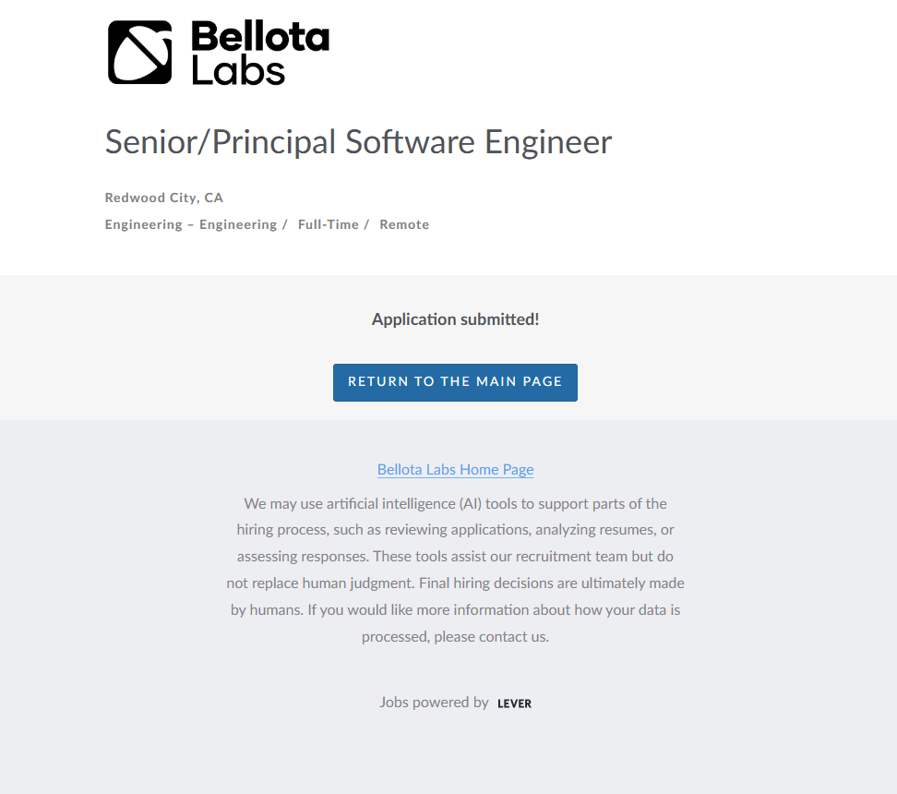The height and width of the screenshot is (794, 897).
Task: Click the assessing responses line of the disclosure
Action: [x=455, y=557]
